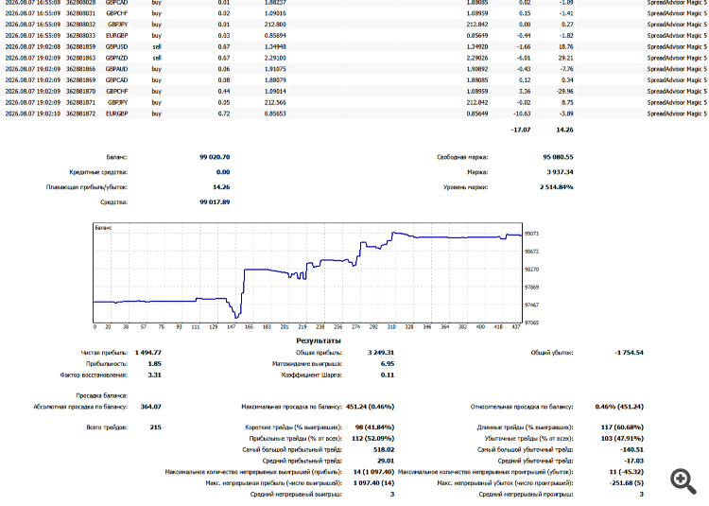This screenshot has height=506, width=709.
Task: Select the GBPNZD sell trade row
Action: [354, 58]
